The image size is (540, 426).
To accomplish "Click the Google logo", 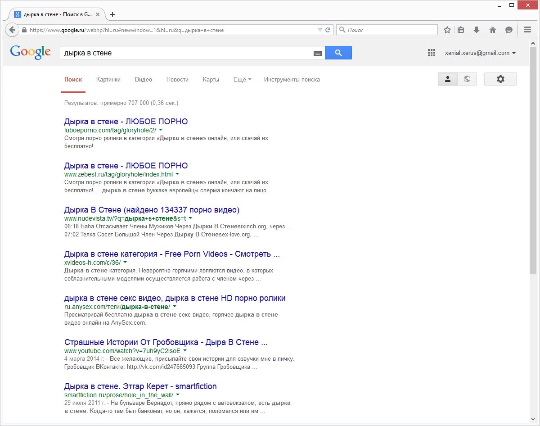I will coord(30,52).
